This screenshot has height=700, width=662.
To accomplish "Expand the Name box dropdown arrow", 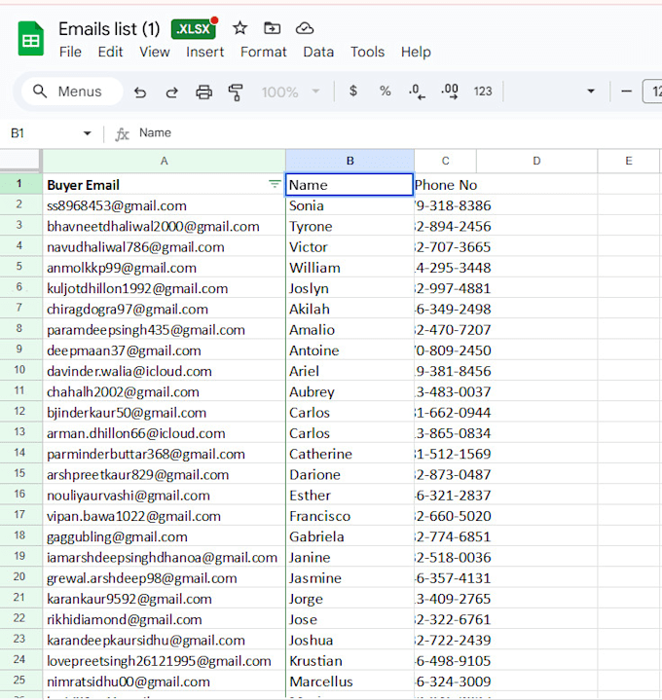I will coord(87,133).
